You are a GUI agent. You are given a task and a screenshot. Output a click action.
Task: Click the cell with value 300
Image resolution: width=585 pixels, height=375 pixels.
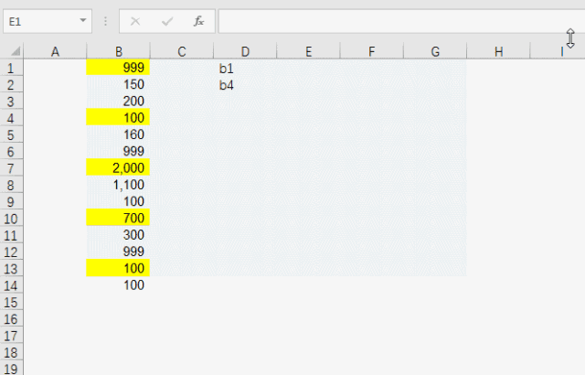click(118, 235)
